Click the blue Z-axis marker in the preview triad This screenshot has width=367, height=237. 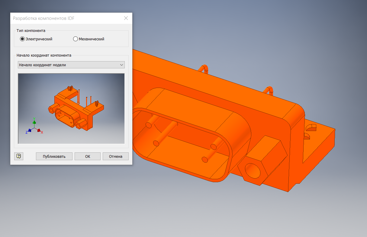(x=29, y=131)
